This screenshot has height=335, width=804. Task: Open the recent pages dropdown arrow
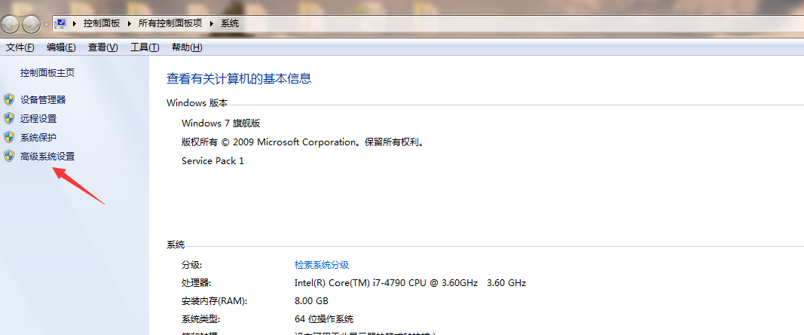(x=46, y=24)
